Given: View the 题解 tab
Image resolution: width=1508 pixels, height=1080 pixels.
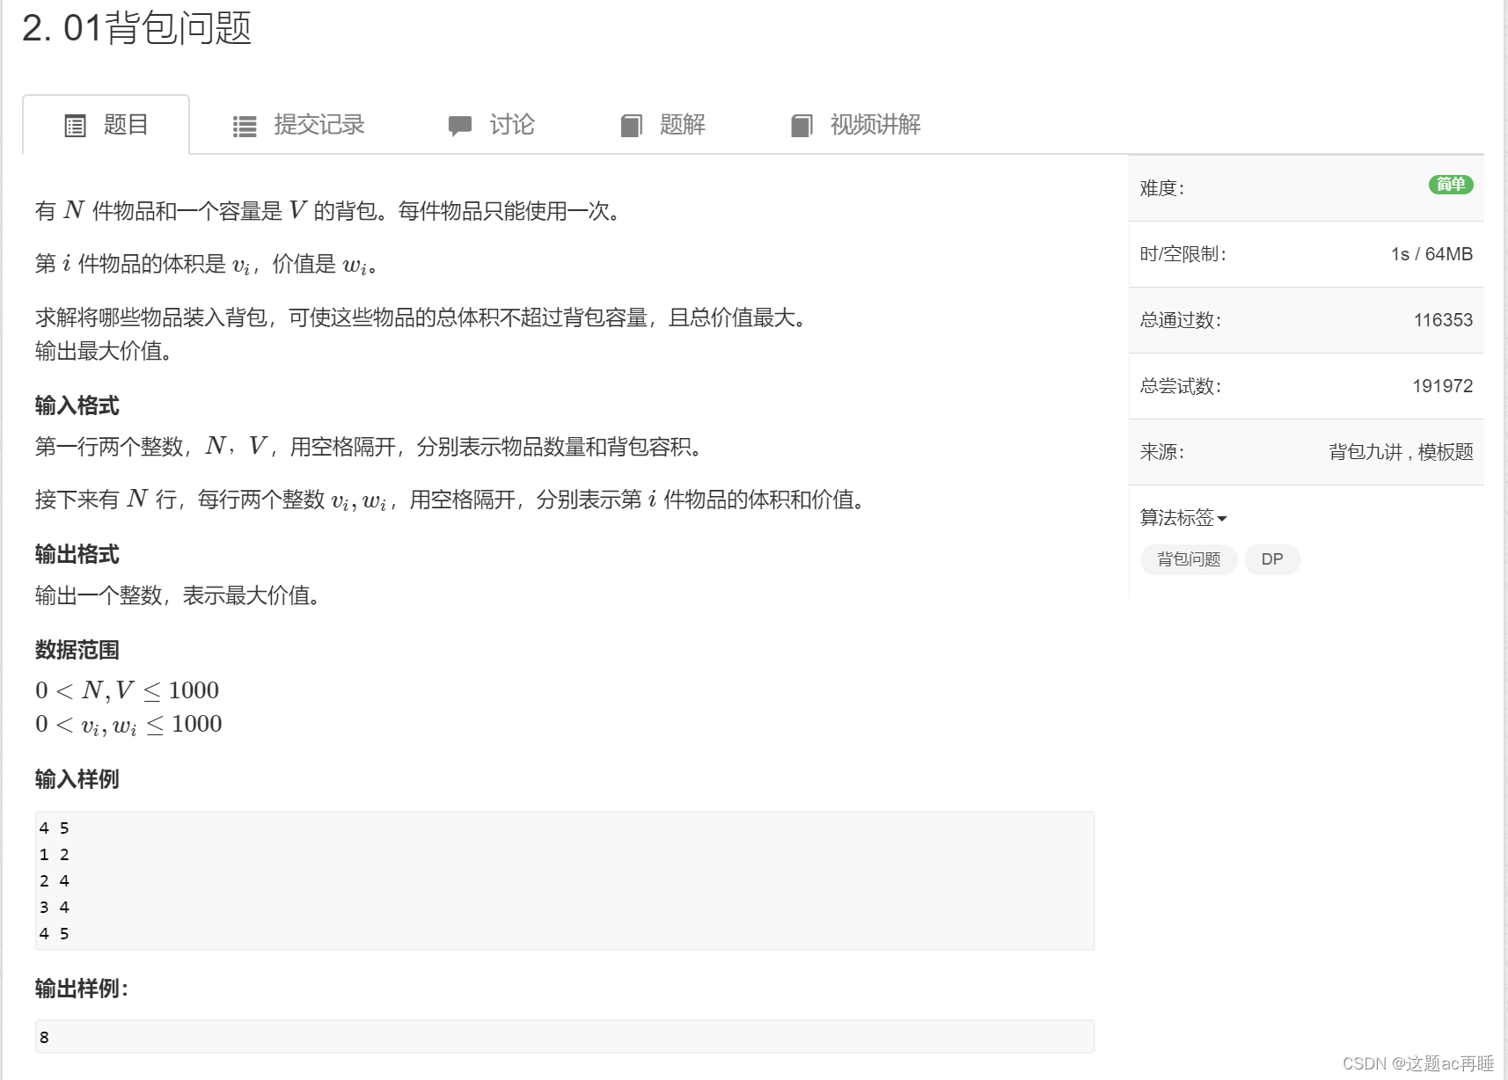Looking at the screenshot, I should (681, 125).
